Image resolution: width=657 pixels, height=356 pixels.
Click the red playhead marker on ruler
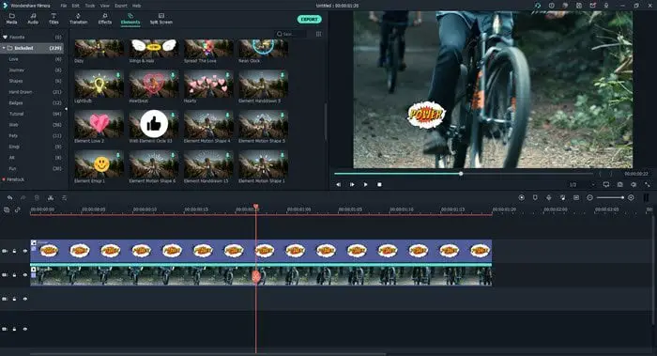(x=255, y=207)
